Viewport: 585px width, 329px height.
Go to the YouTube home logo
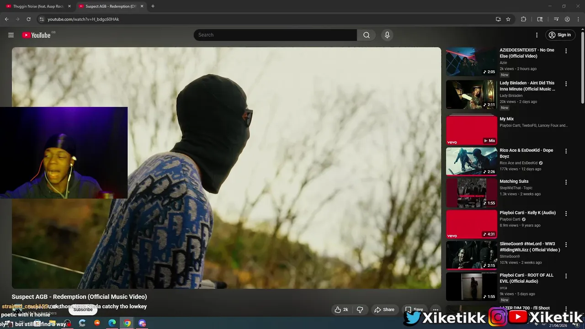pos(36,35)
